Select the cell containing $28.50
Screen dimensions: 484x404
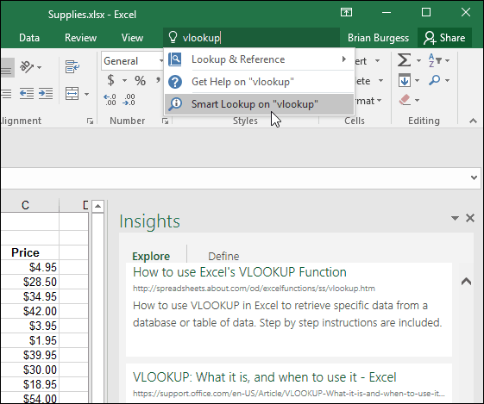click(x=29, y=282)
